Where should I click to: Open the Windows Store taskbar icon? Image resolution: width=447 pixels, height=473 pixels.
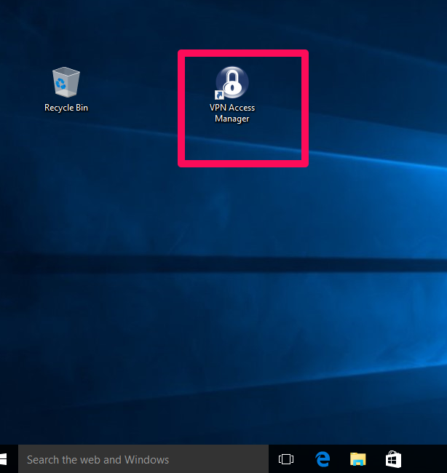click(393, 459)
